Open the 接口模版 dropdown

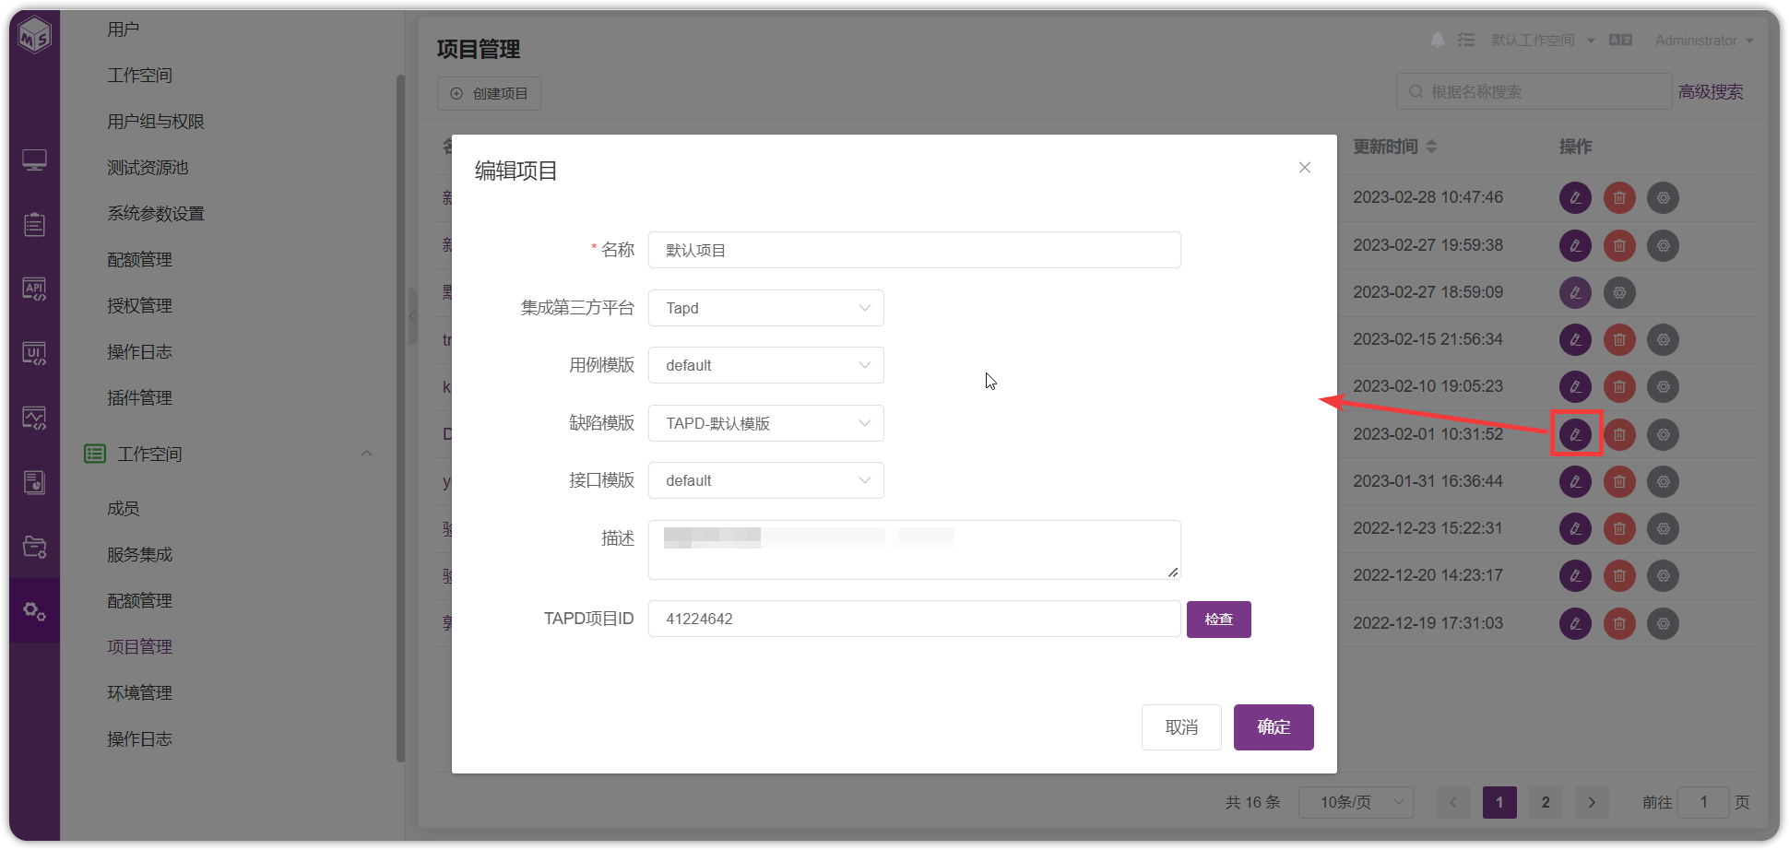[766, 480]
